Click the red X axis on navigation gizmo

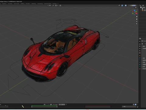136,13
